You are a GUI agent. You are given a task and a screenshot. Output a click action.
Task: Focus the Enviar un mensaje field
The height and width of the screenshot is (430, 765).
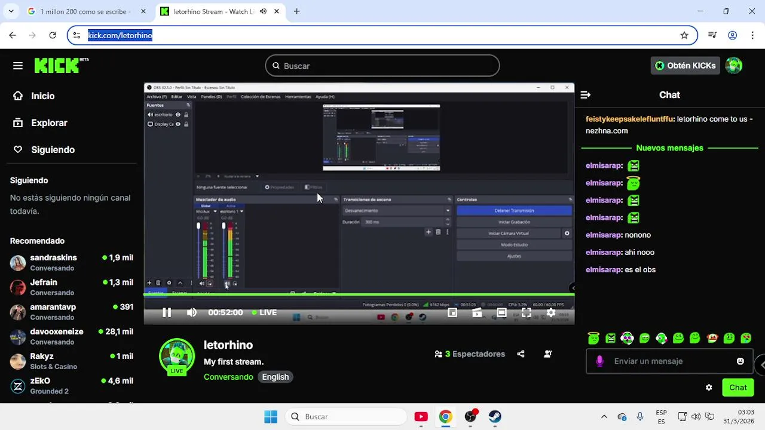[669, 361]
